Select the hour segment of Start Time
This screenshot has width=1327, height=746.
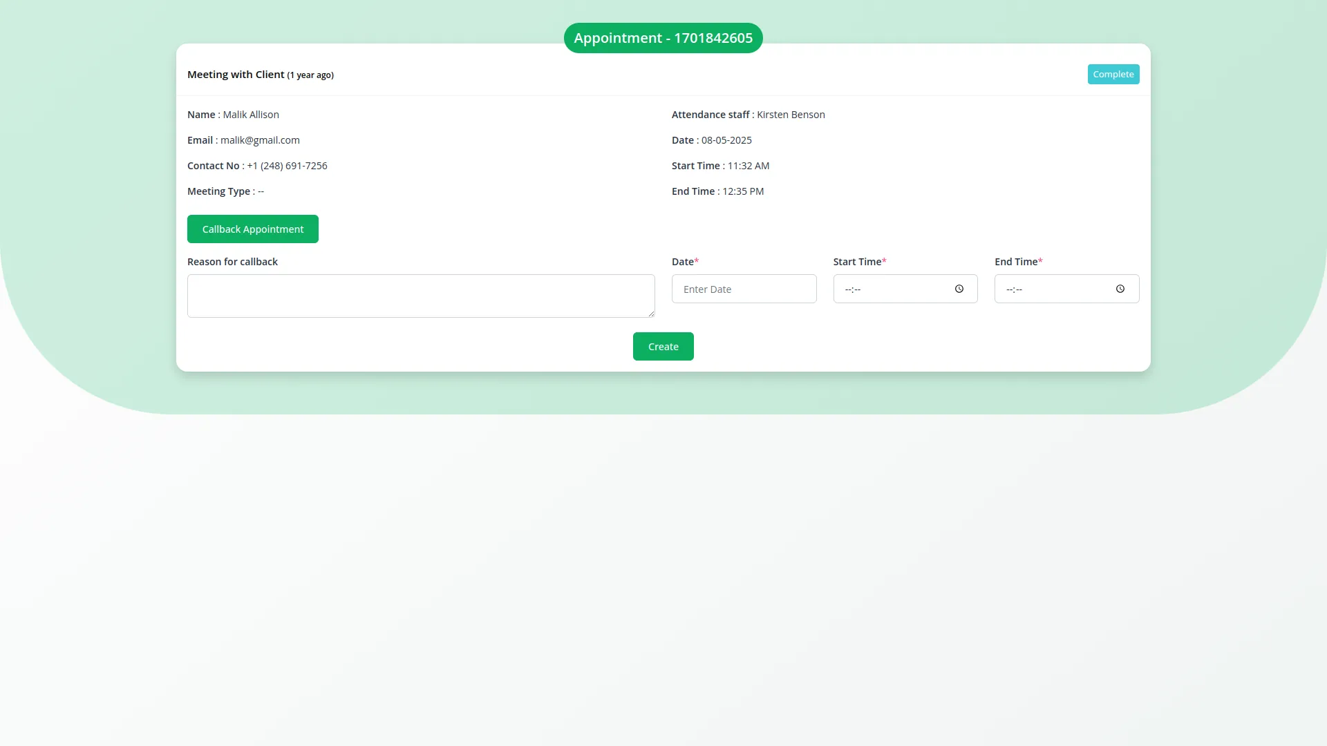click(x=848, y=290)
